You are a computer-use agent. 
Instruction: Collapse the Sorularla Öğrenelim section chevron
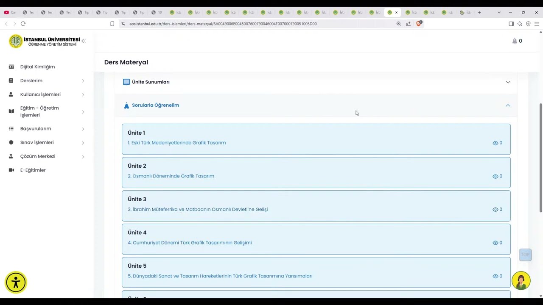[508, 105]
